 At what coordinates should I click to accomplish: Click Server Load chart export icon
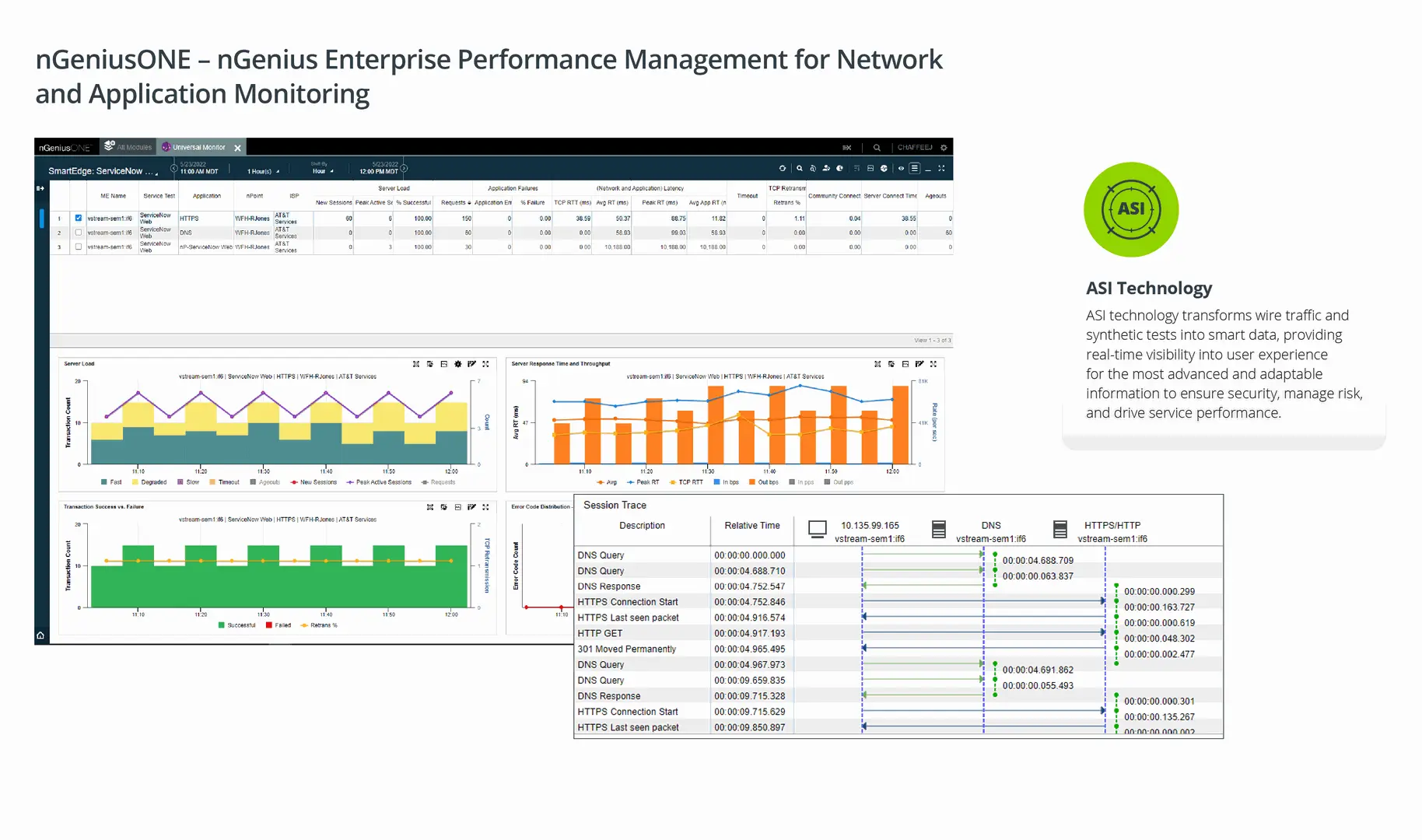tap(430, 364)
